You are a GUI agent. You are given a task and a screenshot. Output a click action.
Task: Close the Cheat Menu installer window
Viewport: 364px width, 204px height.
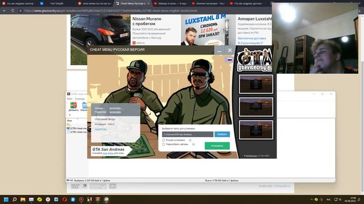[230, 50]
